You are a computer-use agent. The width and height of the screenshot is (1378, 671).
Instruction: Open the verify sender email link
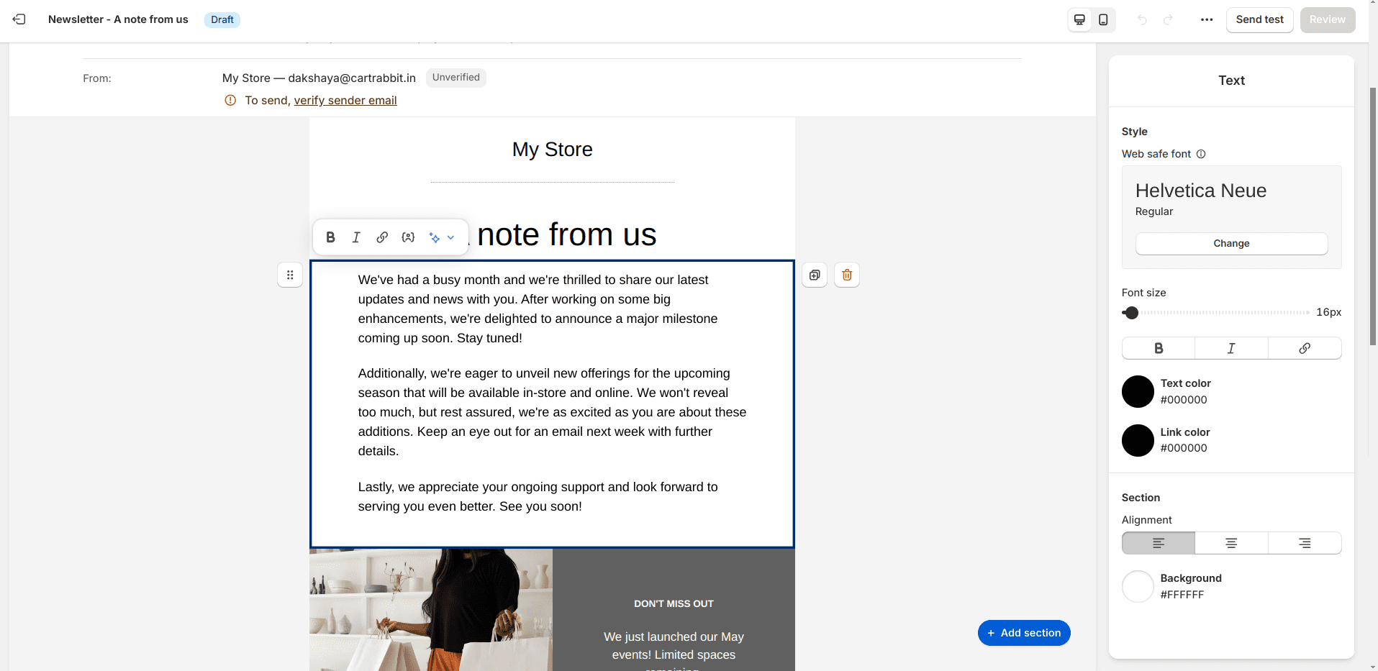tap(345, 100)
